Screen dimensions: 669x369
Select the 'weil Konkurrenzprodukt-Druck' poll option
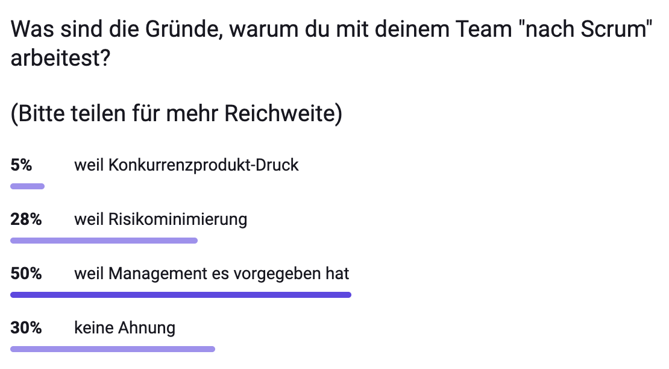coord(186,165)
